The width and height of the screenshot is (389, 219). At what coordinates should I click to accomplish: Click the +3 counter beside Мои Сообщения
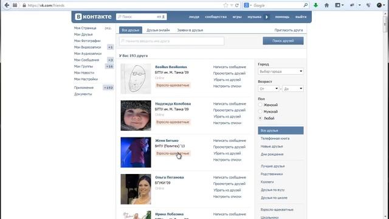(111, 60)
